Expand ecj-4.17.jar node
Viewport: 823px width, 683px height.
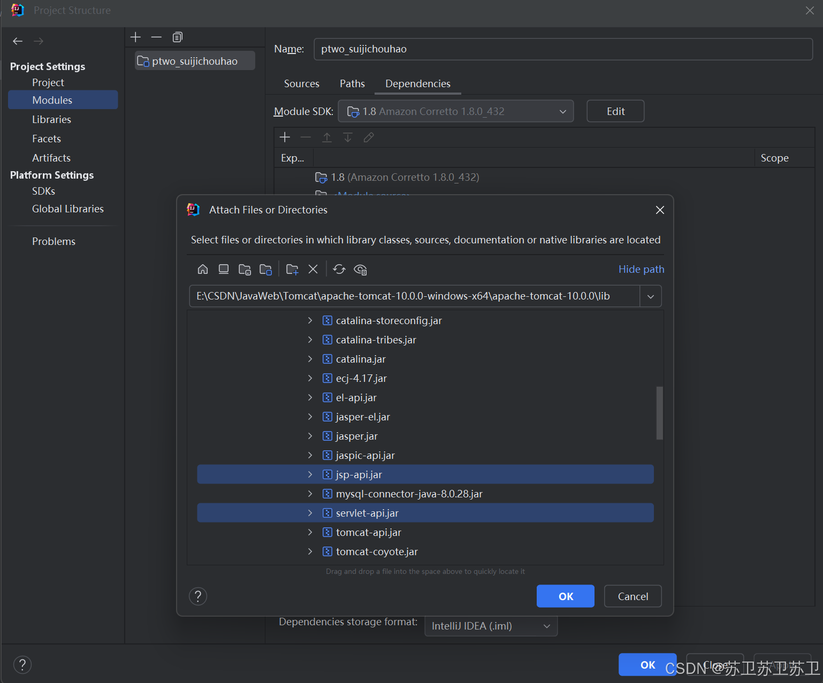click(310, 378)
